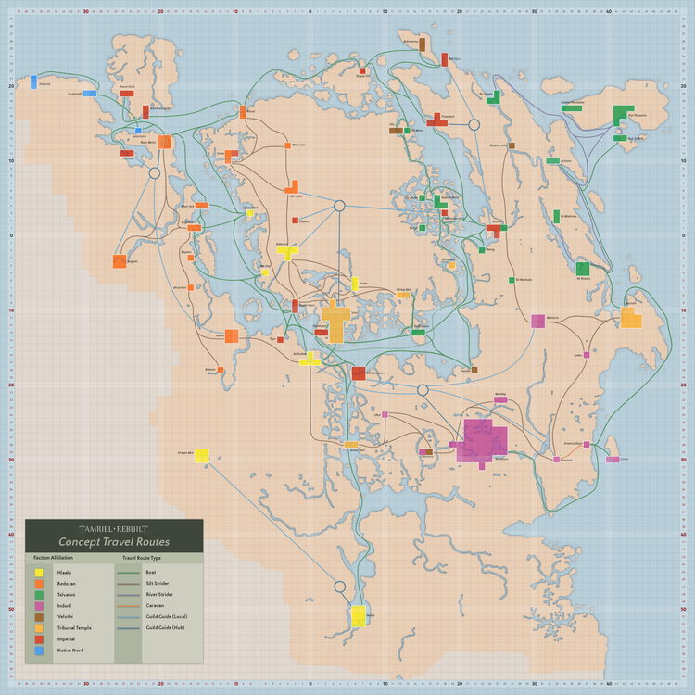Click the Necrom temple marker

[x=631, y=317]
